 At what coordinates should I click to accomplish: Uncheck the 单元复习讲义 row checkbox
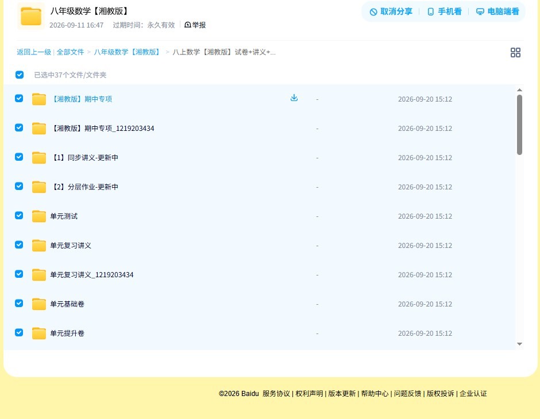coord(19,245)
